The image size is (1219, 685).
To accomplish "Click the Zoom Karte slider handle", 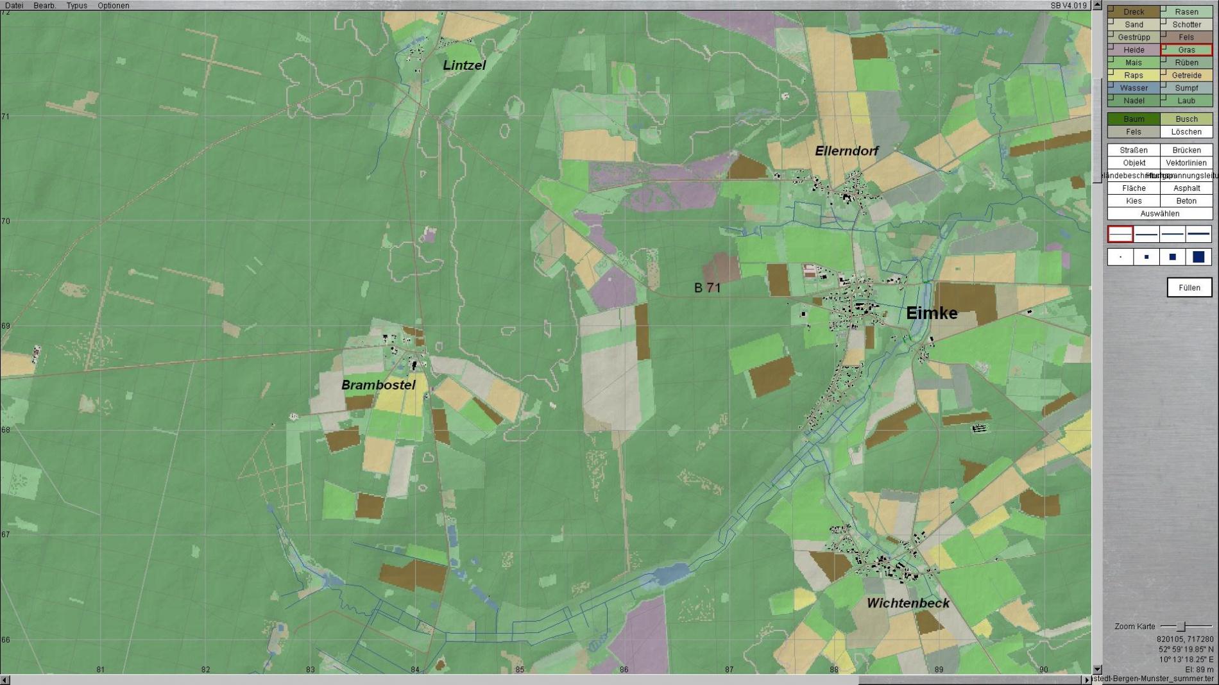I will [x=1181, y=626].
